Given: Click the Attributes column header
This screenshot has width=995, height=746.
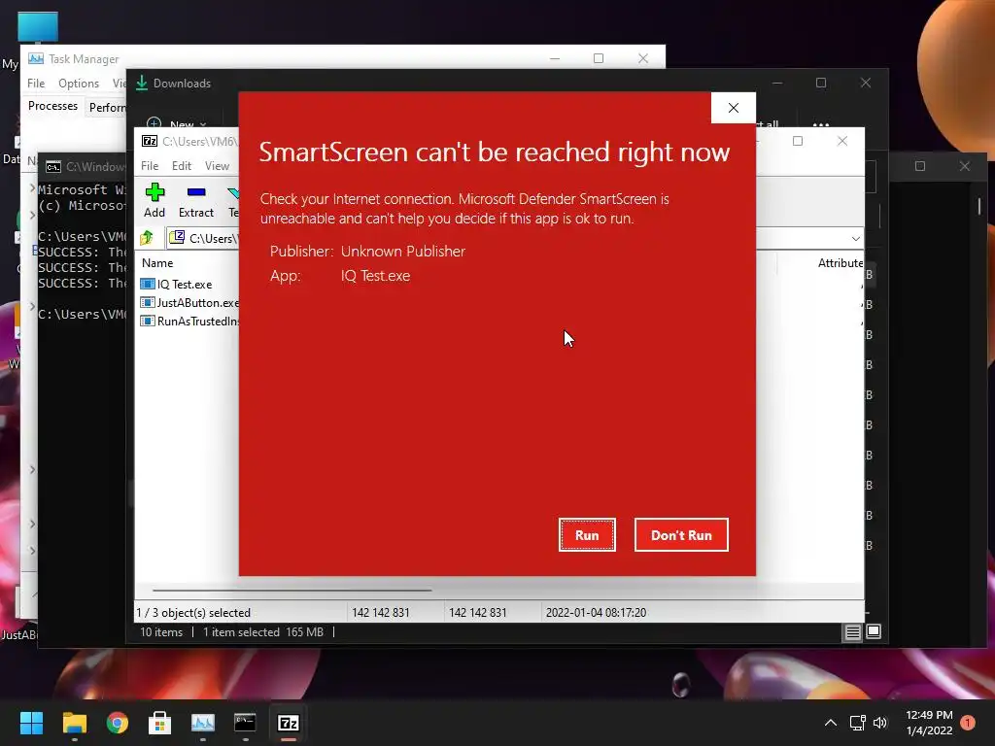Looking at the screenshot, I should [x=841, y=262].
